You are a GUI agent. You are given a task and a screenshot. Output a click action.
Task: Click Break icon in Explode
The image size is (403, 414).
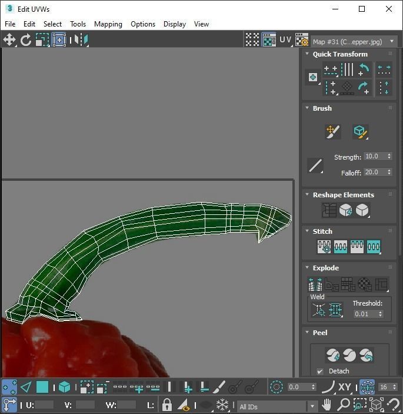315,284
